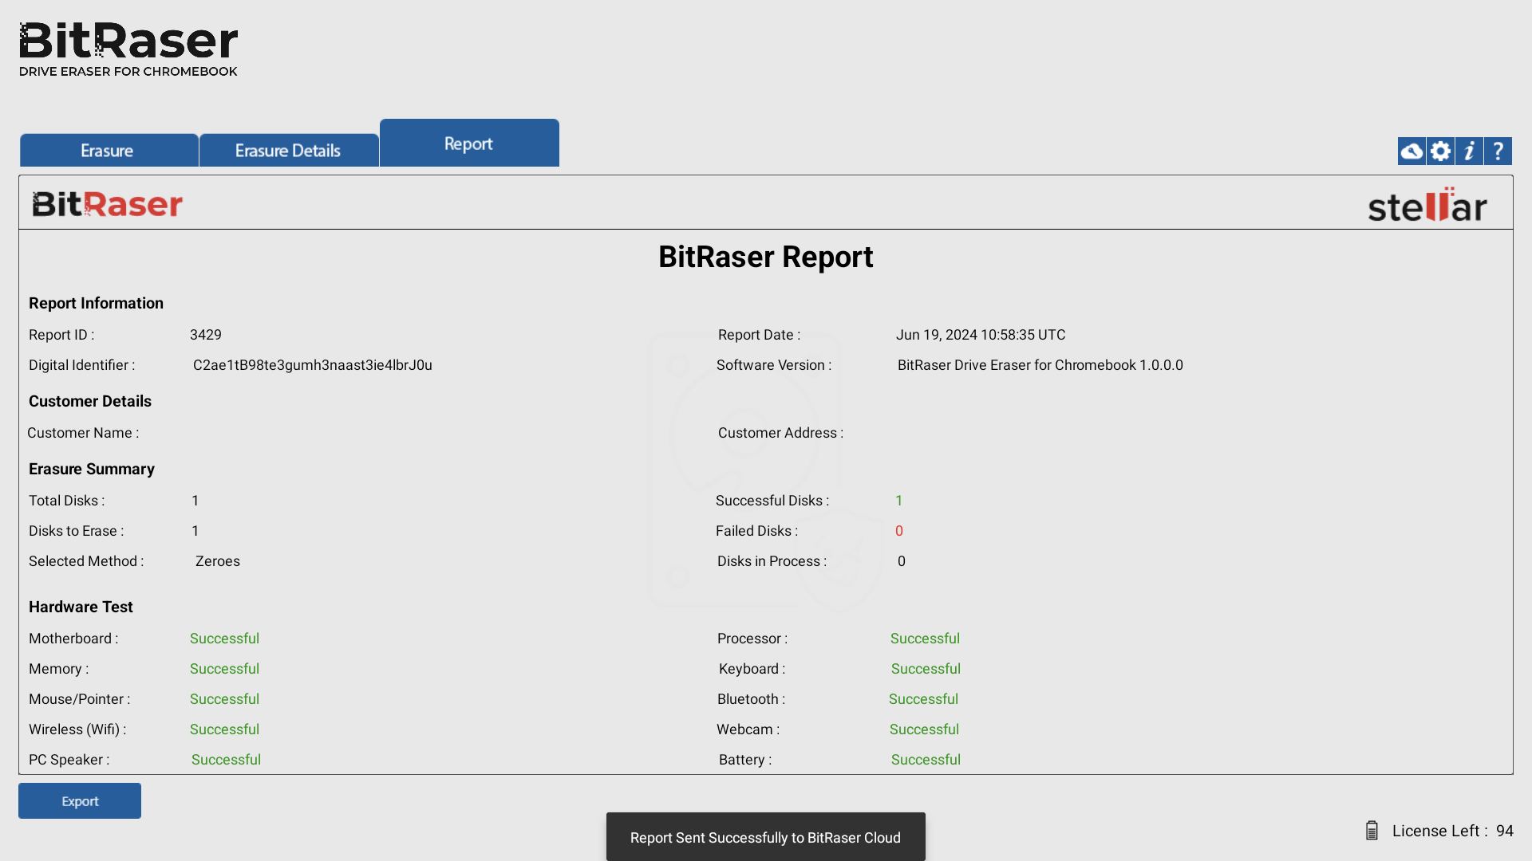Click the Report ID value 3429

206,335
